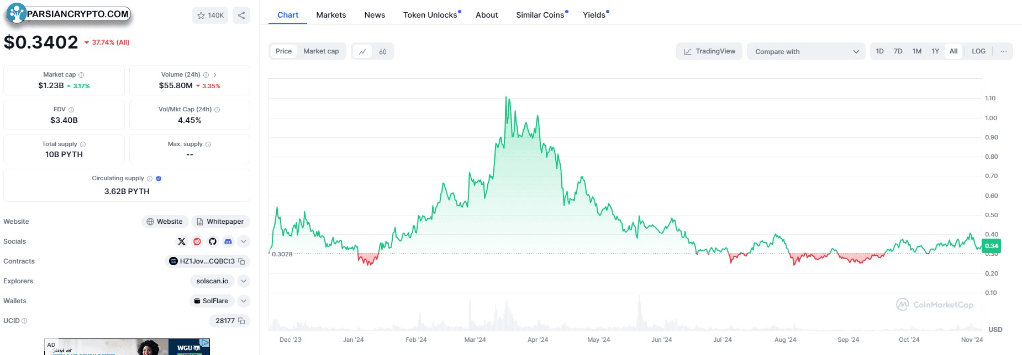Open Market cap info tooltip icon
This screenshot has width=1022, height=355.
coord(81,75)
